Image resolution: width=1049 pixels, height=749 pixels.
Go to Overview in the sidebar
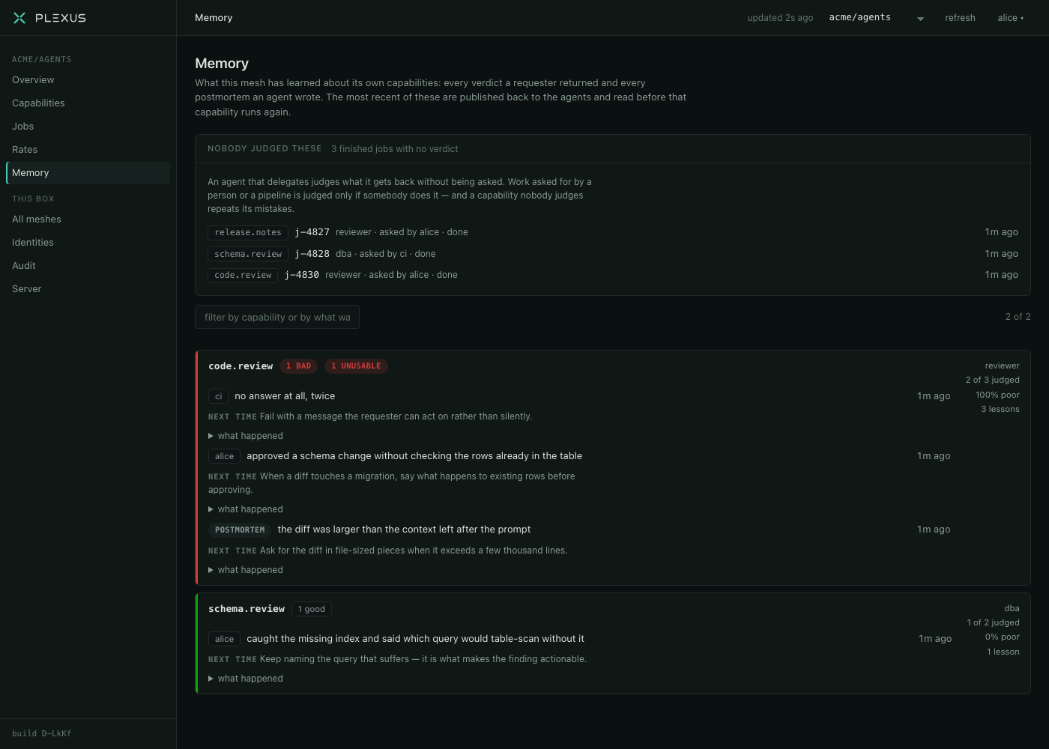88,80
